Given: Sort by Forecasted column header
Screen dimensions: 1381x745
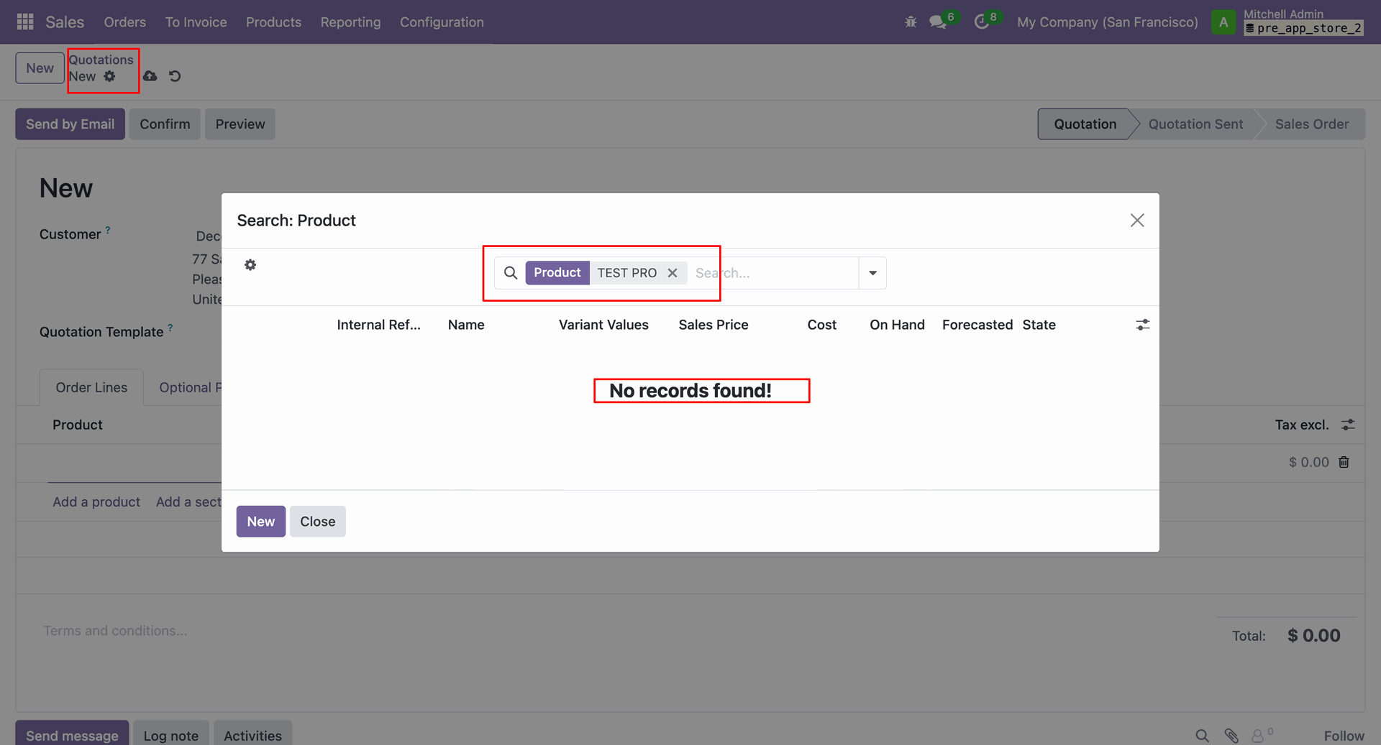Looking at the screenshot, I should click(977, 325).
